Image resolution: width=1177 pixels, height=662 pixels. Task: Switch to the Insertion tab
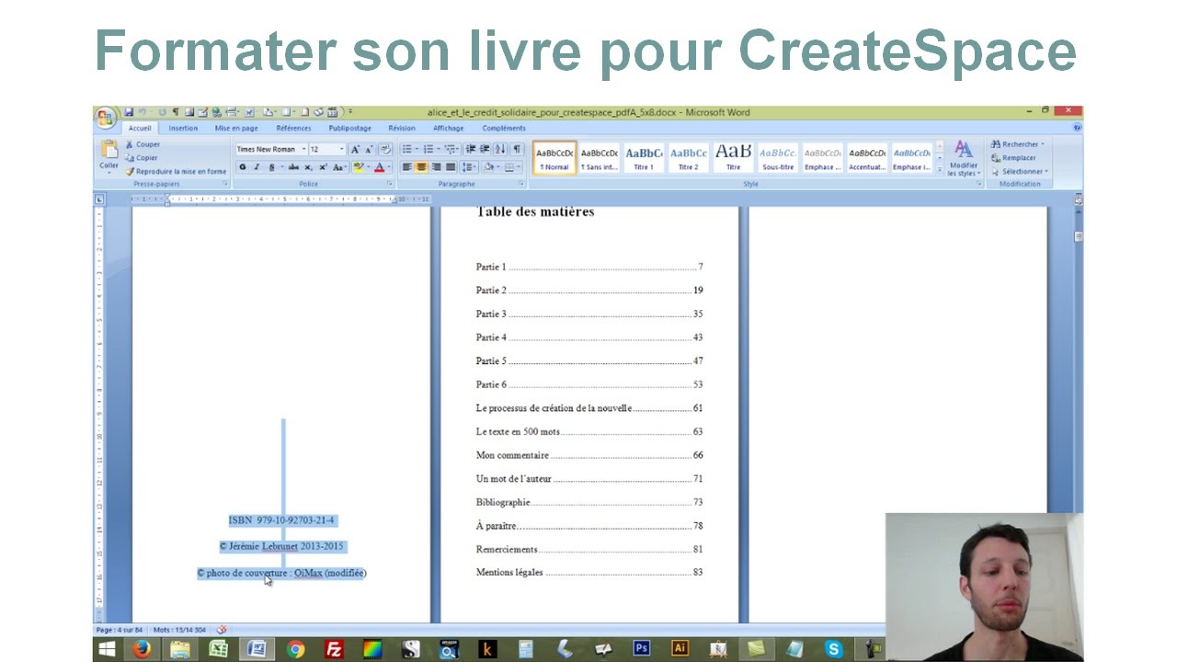(183, 129)
